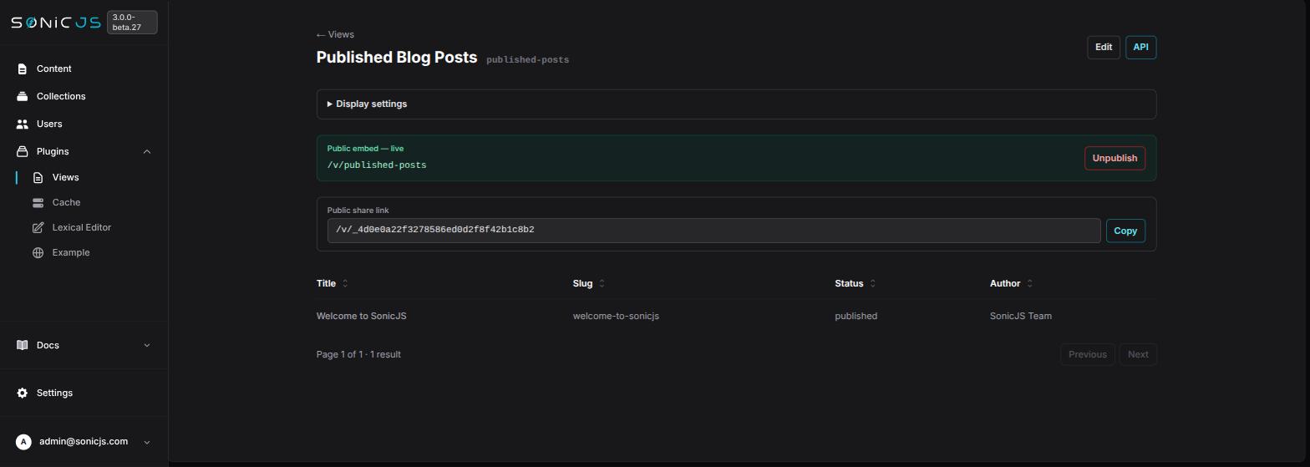Click the Previous page button
The image size is (1310, 467).
click(x=1087, y=354)
